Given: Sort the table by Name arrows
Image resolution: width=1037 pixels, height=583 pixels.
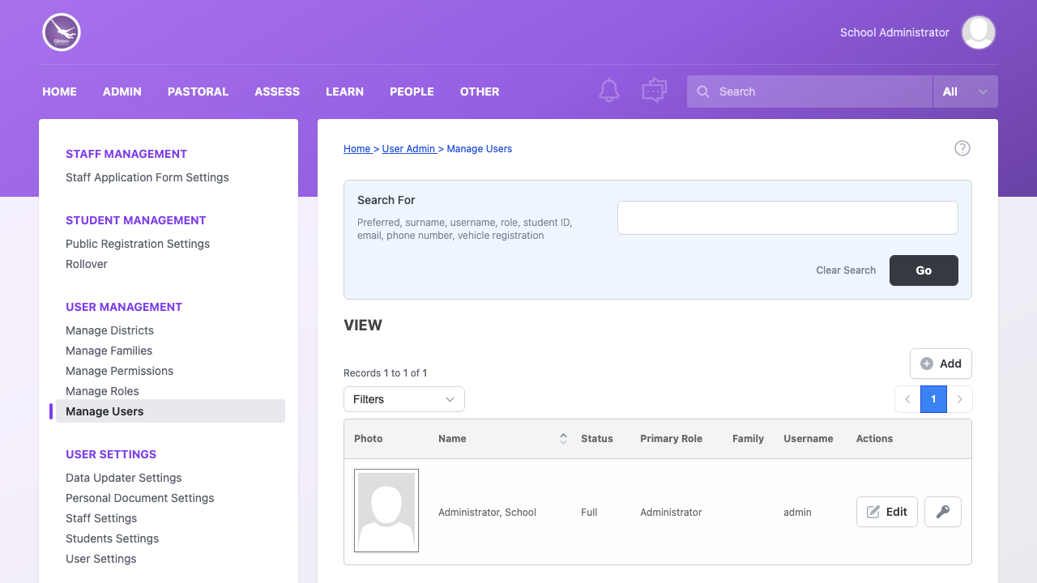Looking at the screenshot, I should pyautogui.click(x=563, y=439).
